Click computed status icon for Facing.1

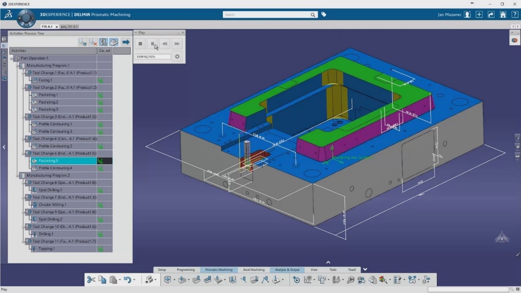(x=101, y=80)
